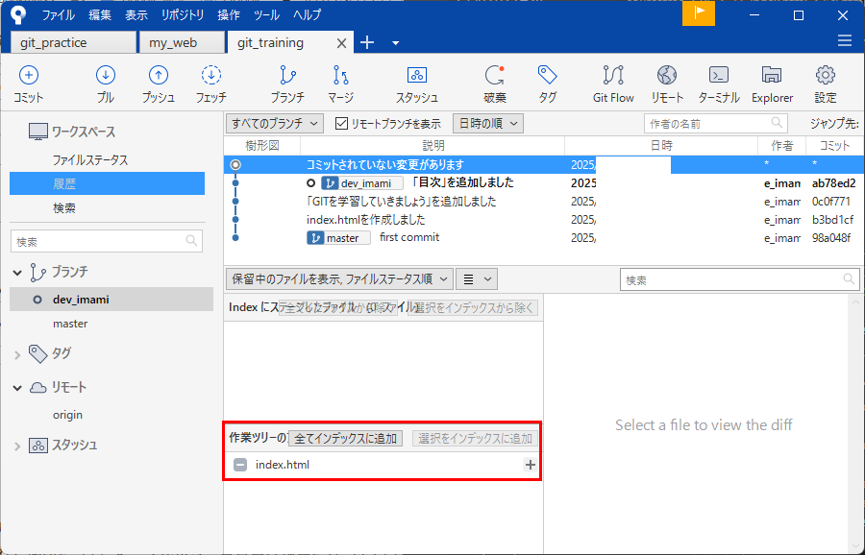Switch to the git_practice tab
This screenshot has width=865, height=555.
click(x=73, y=42)
